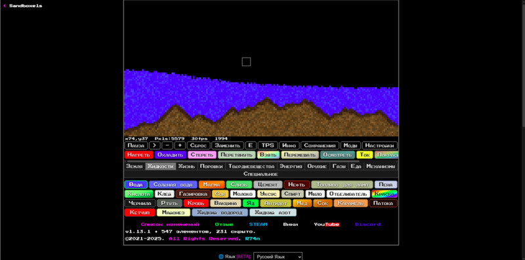
Task: Choose the Кислота element
Action: pos(139,194)
